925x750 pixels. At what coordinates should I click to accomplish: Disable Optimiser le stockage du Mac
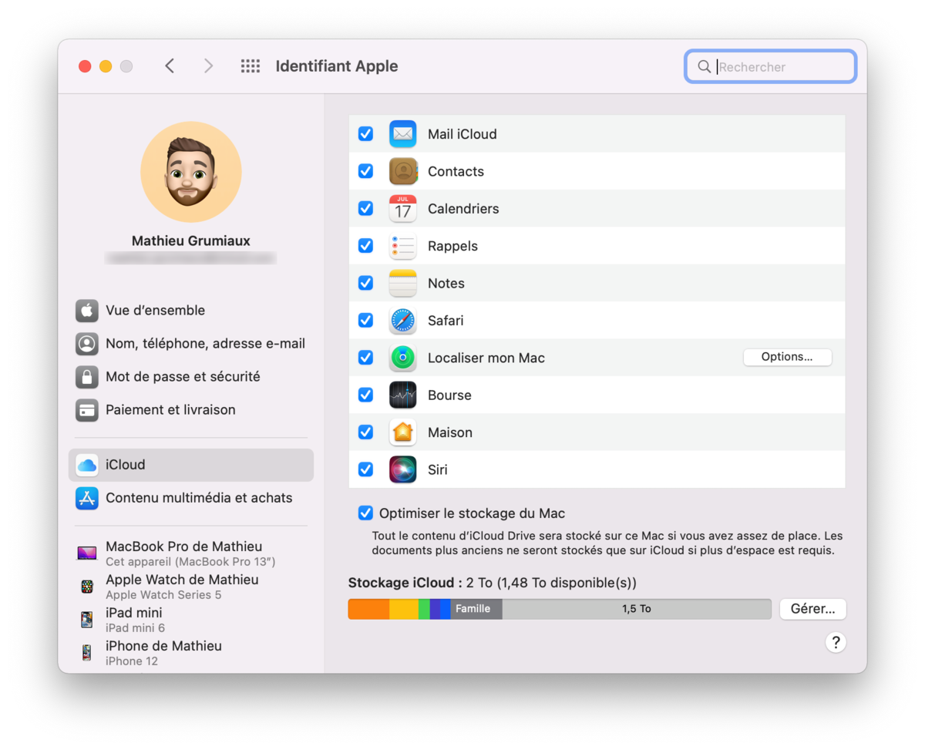(x=366, y=513)
